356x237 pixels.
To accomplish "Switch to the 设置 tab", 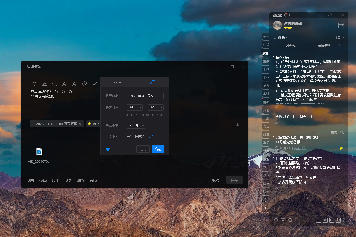I will point(152,82).
